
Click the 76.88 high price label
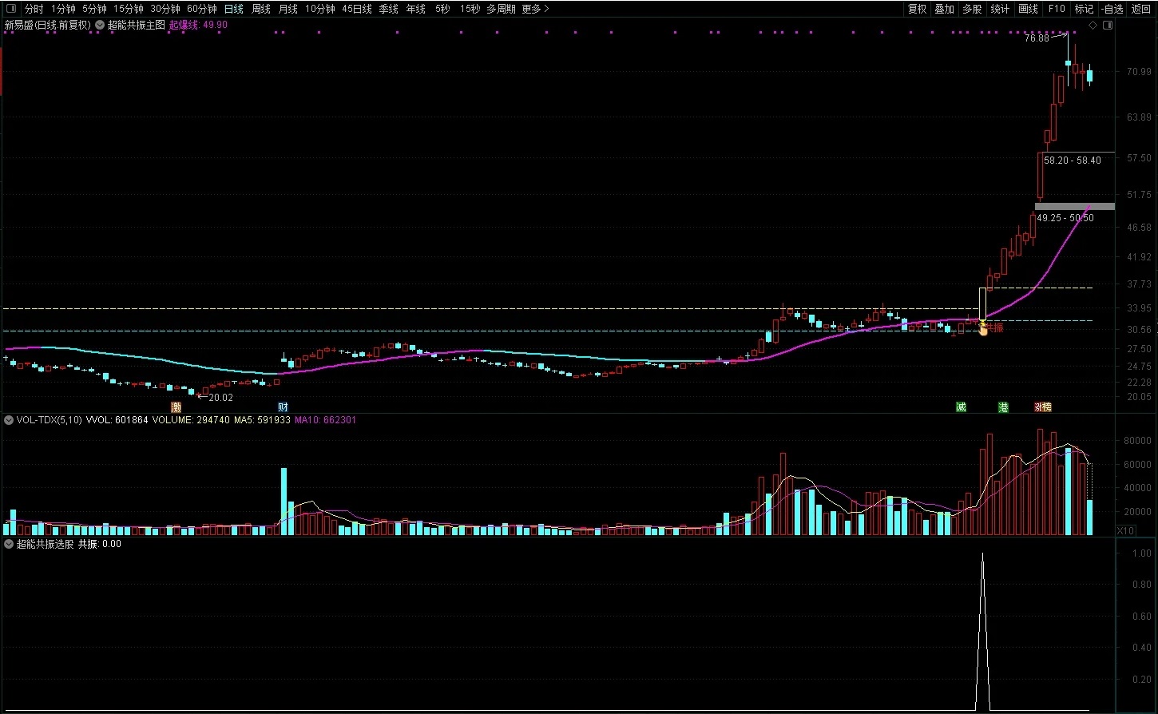pyautogui.click(x=1037, y=38)
